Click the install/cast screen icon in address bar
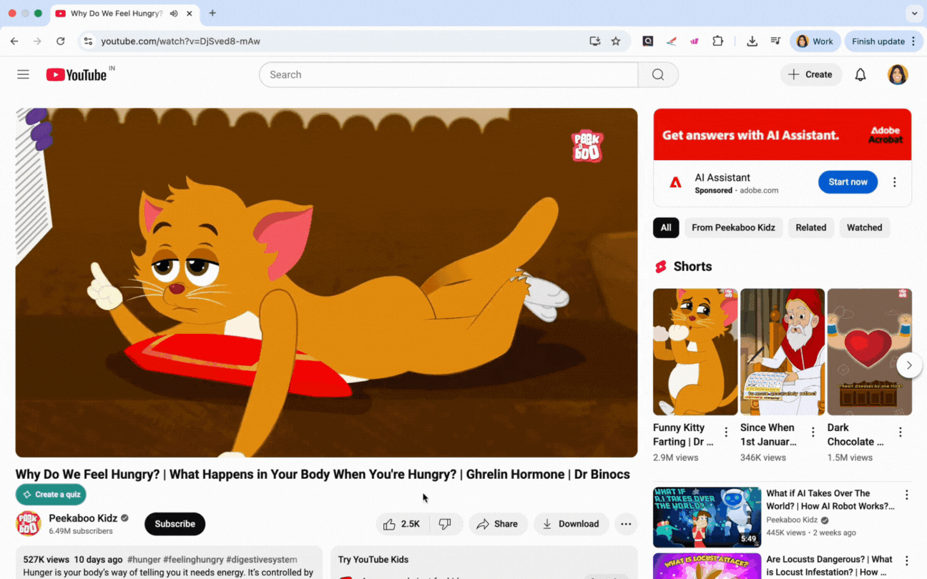 point(594,41)
